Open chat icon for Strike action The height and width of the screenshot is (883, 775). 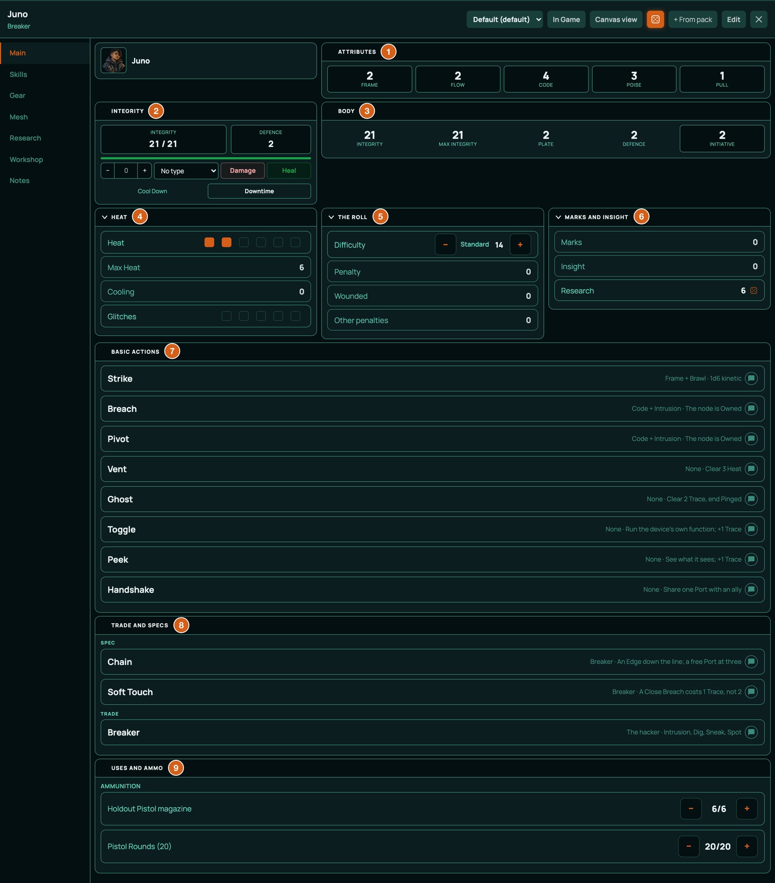(751, 378)
